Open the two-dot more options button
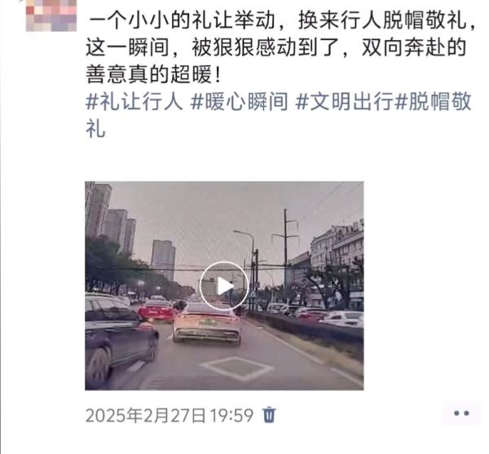 (461, 413)
